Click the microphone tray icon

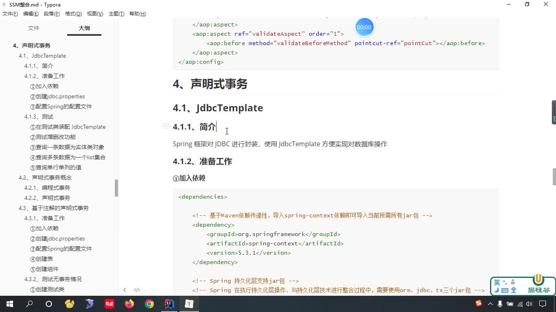coord(500,303)
